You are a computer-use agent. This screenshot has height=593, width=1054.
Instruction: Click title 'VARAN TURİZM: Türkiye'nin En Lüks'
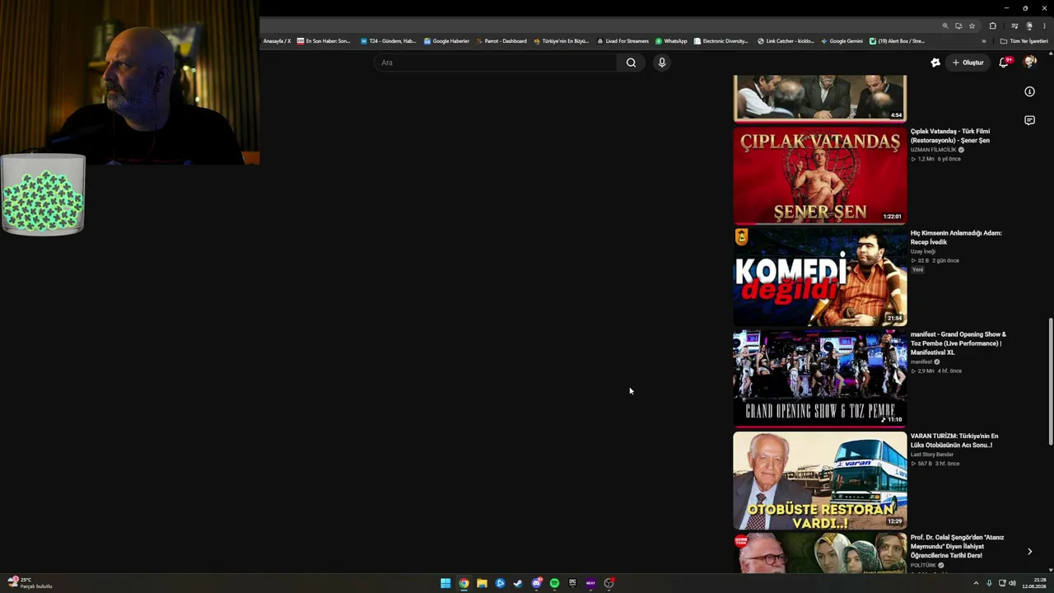(x=954, y=441)
